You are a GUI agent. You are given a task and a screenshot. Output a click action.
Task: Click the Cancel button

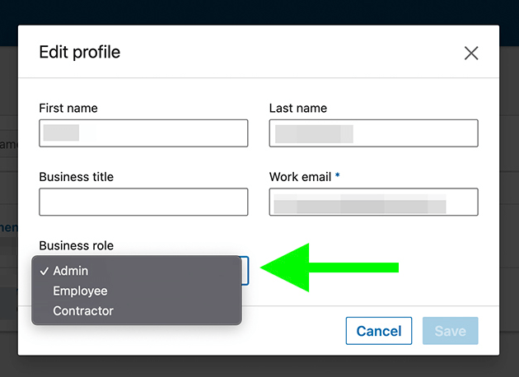click(379, 331)
